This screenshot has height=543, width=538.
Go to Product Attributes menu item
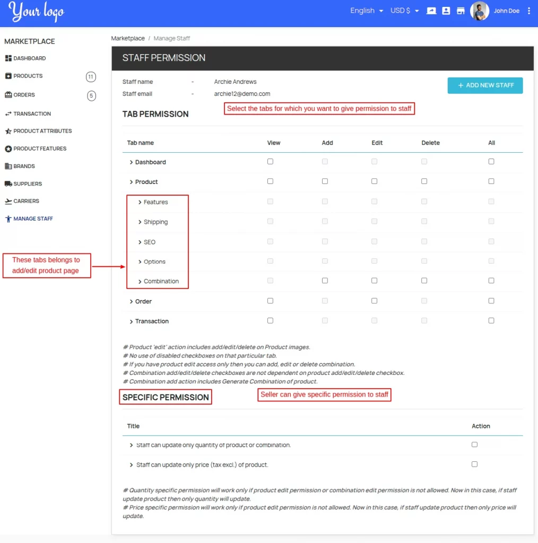pyautogui.click(x=42, y=131)
